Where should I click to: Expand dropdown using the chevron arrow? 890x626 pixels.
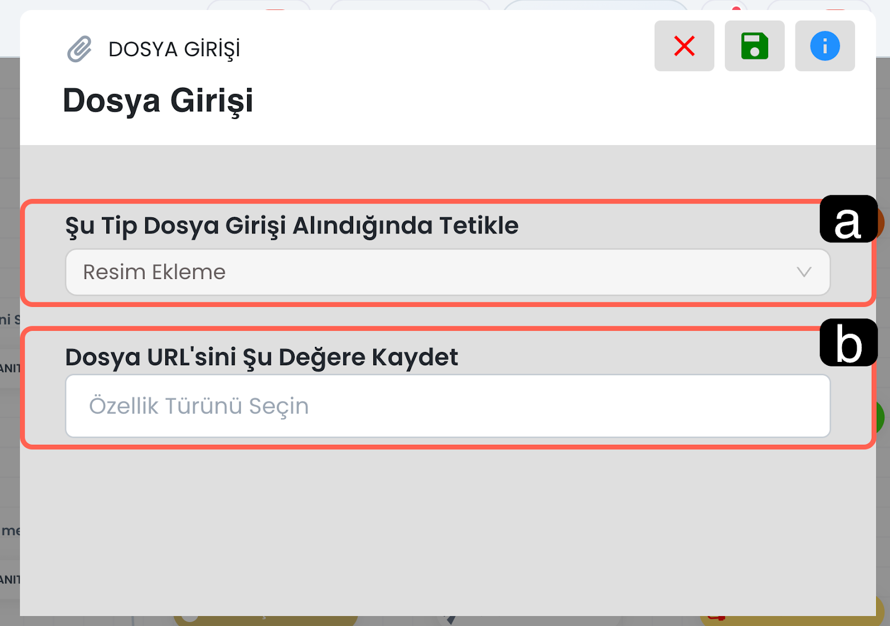click(x=804, y=272)
